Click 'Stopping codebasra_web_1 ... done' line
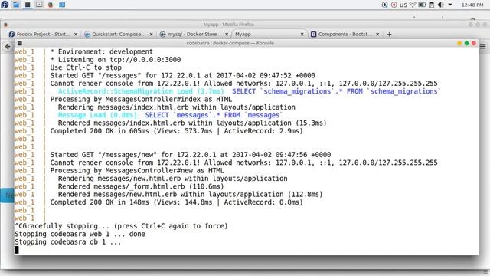Image resolution: width=490 pixels, height=276 pixels. pyautogui.click(x=80, y=234)
